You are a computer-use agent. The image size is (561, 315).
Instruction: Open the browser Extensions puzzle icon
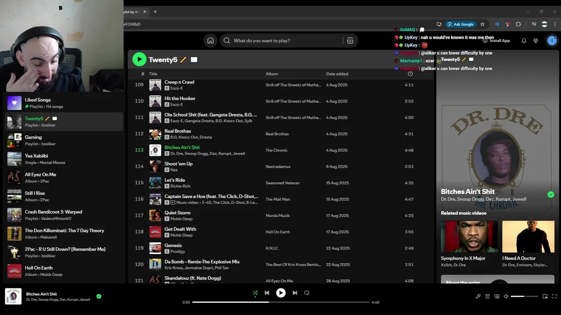518,24
